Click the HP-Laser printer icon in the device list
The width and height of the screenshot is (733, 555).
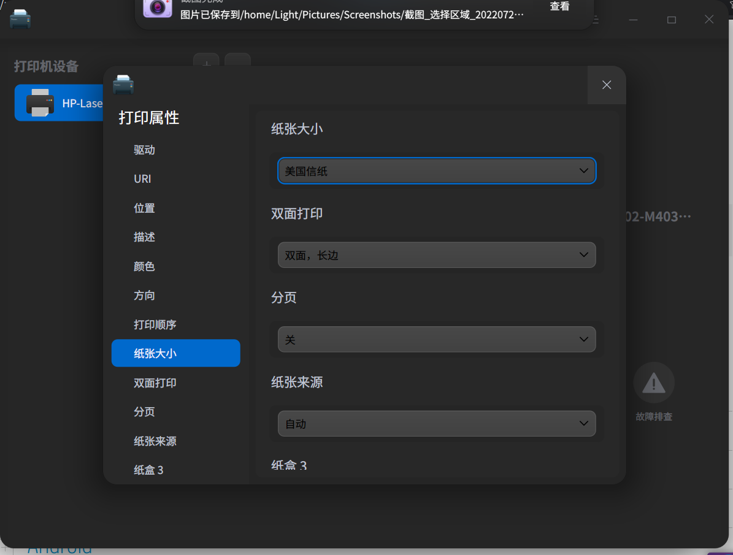point(42,102)
